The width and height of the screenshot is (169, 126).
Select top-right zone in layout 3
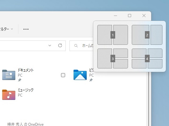tap(120, 53)
